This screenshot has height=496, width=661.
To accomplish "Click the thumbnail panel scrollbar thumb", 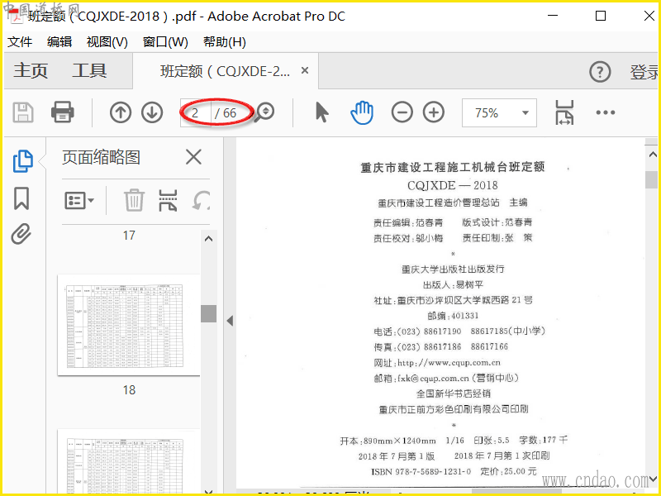I will pos(208,314).
